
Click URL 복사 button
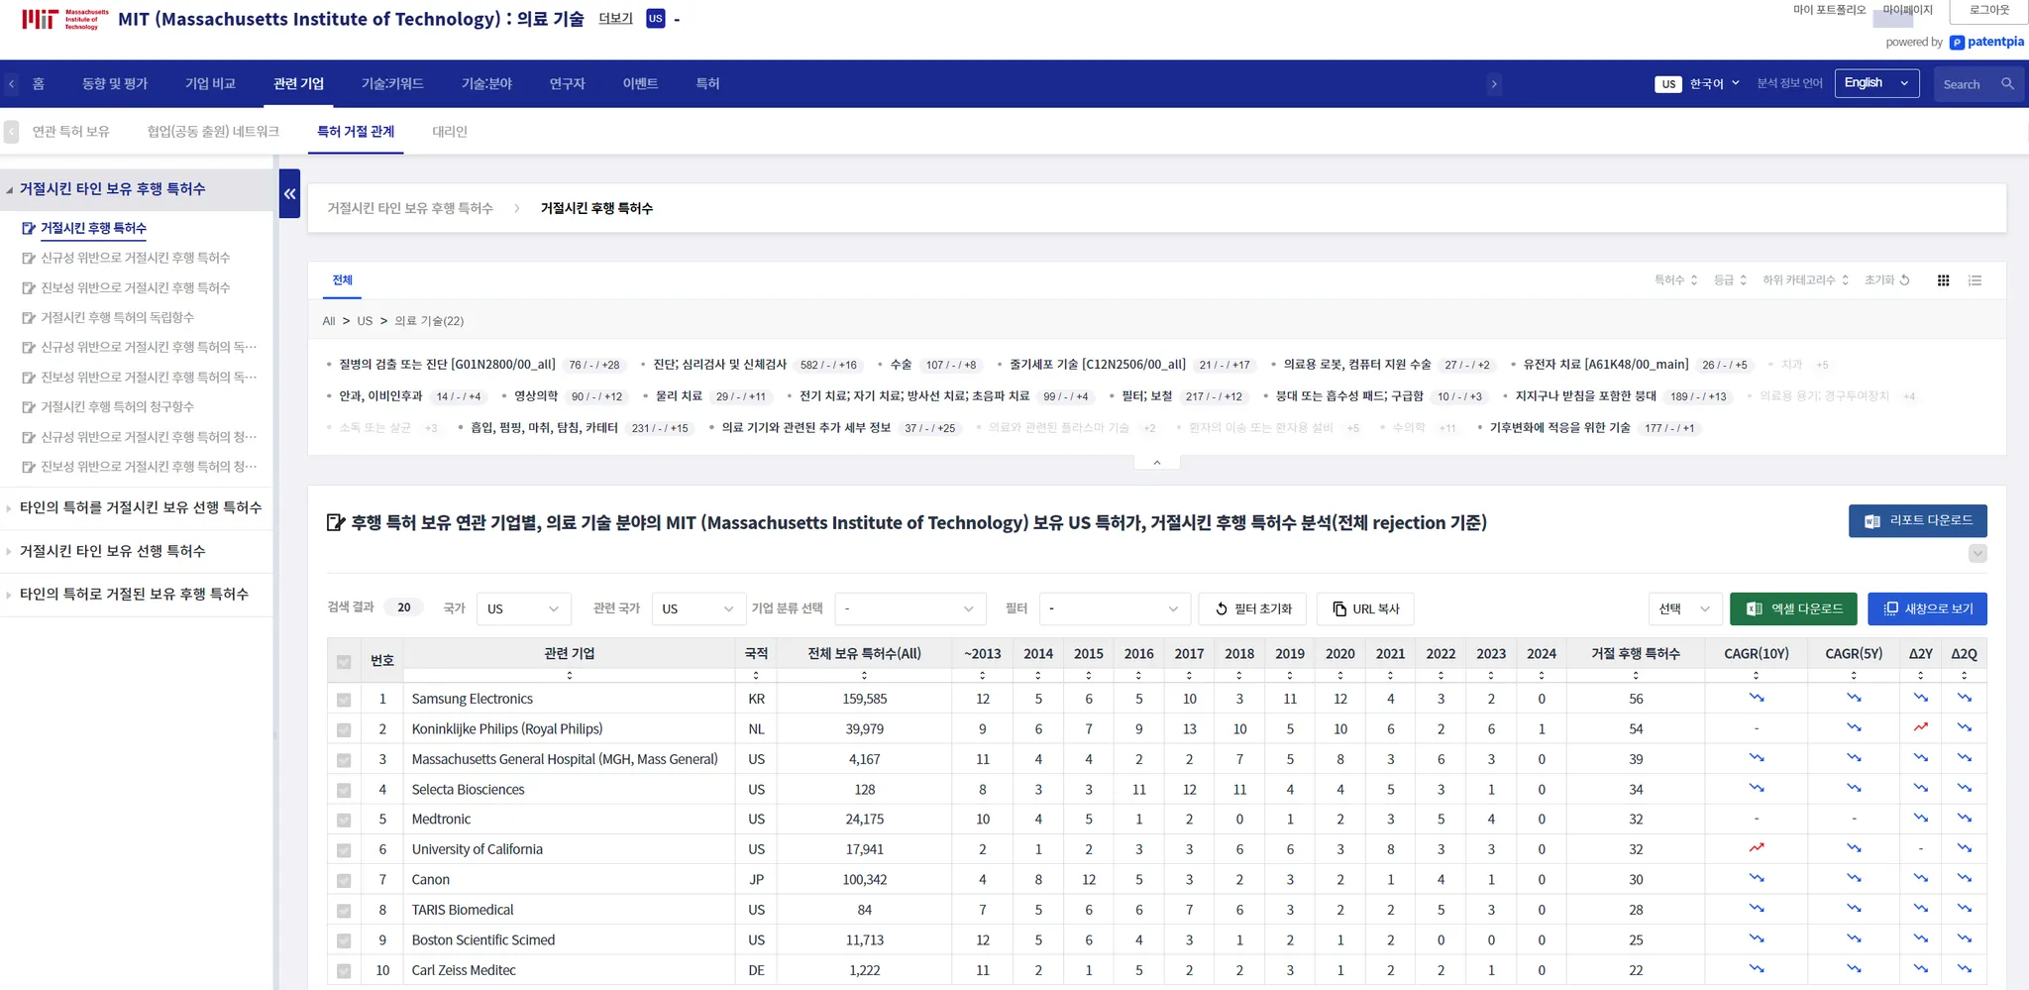(x=1364, y=608)
